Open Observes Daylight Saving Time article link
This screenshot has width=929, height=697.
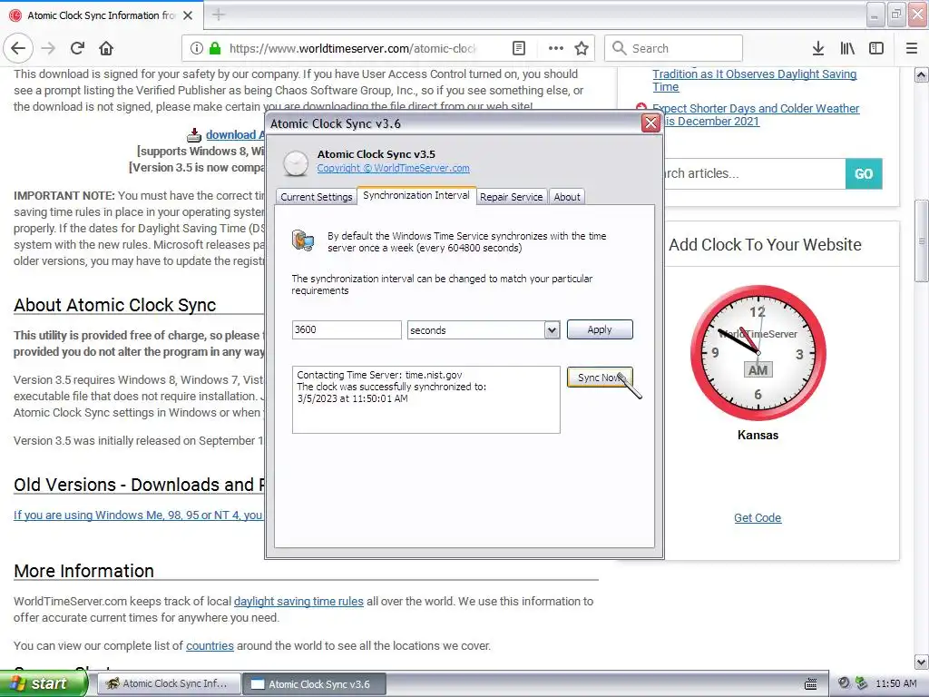coord(754,81)
